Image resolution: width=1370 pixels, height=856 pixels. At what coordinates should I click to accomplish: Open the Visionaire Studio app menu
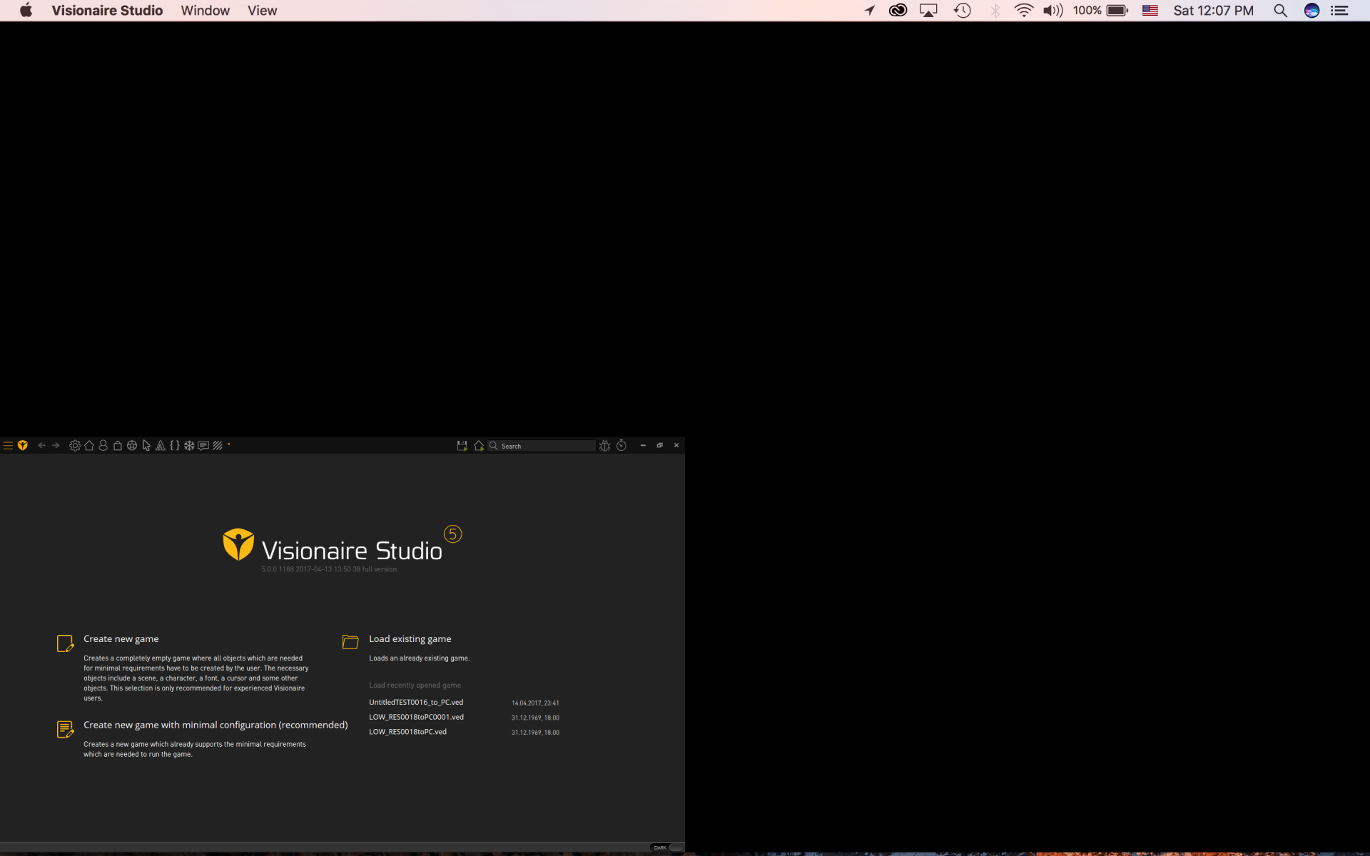point(107,11)
